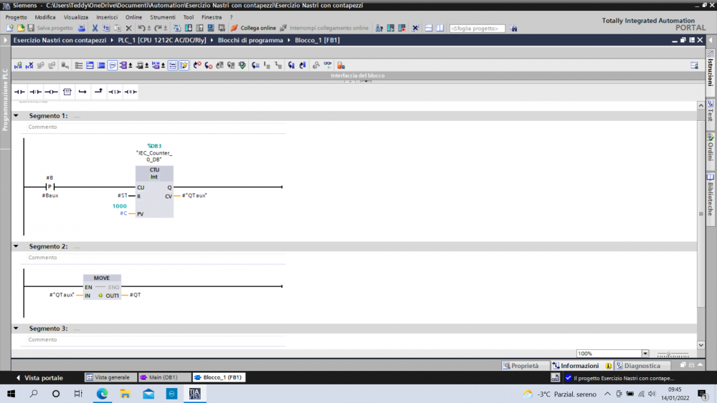The height and width of the screenshot is (403, 717).
Task: Toggle favorites display in editor
Action: coord(184,66)
